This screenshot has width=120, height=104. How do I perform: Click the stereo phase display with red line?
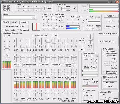coord(36,27)
